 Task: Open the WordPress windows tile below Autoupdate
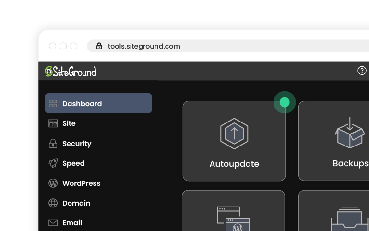234,210
